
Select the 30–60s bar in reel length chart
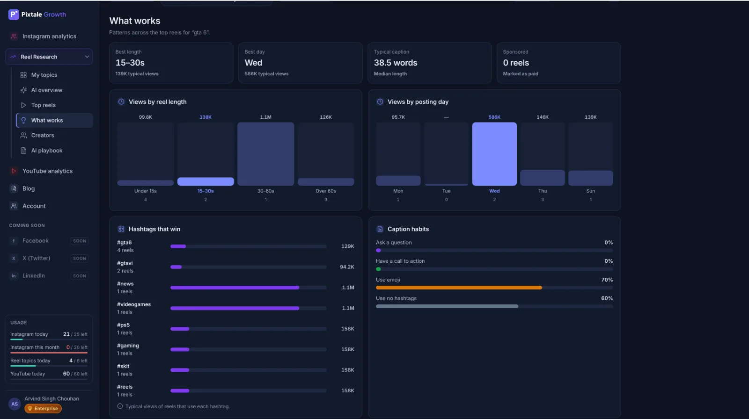click(x=265, y=154)
